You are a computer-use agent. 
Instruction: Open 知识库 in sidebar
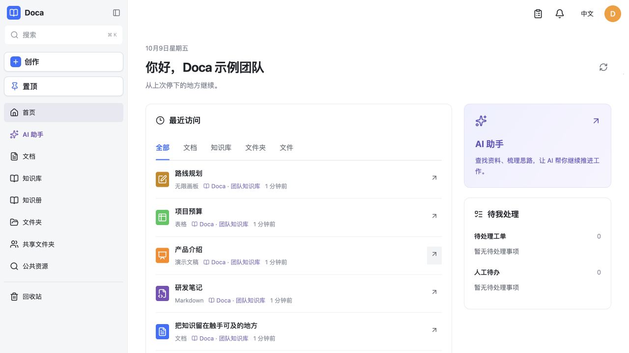64,178
